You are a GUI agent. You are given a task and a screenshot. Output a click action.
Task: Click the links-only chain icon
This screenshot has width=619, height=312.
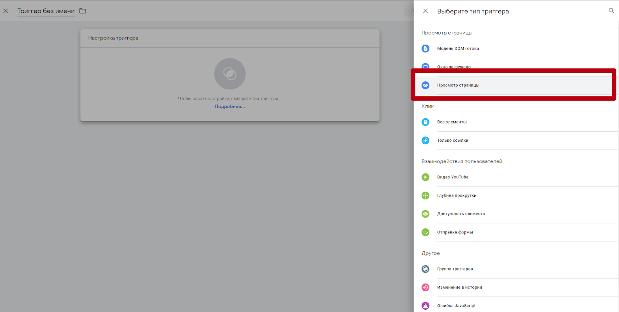(425, 140)
